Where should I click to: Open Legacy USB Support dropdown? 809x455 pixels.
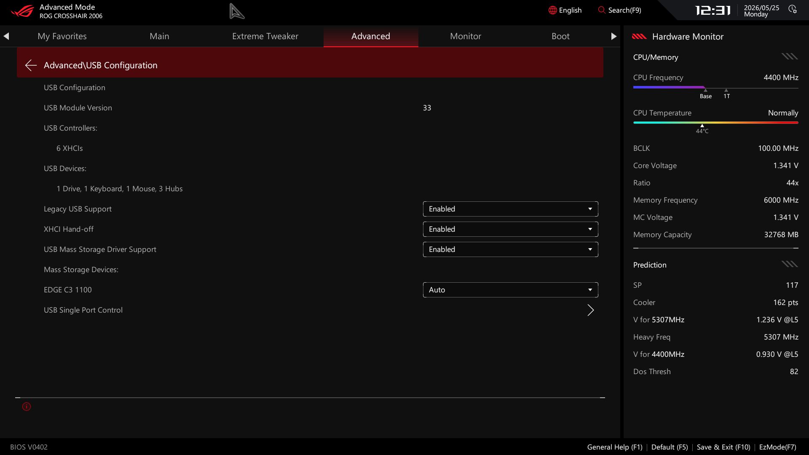click(x=510, y=209)
